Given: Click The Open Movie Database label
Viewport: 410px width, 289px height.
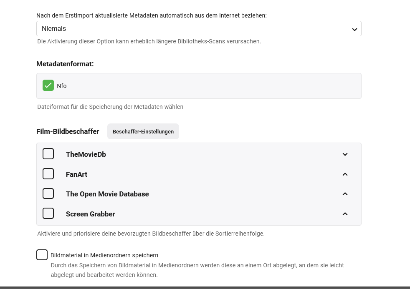Looking at the screenshot, I should [x=107, y=194].
